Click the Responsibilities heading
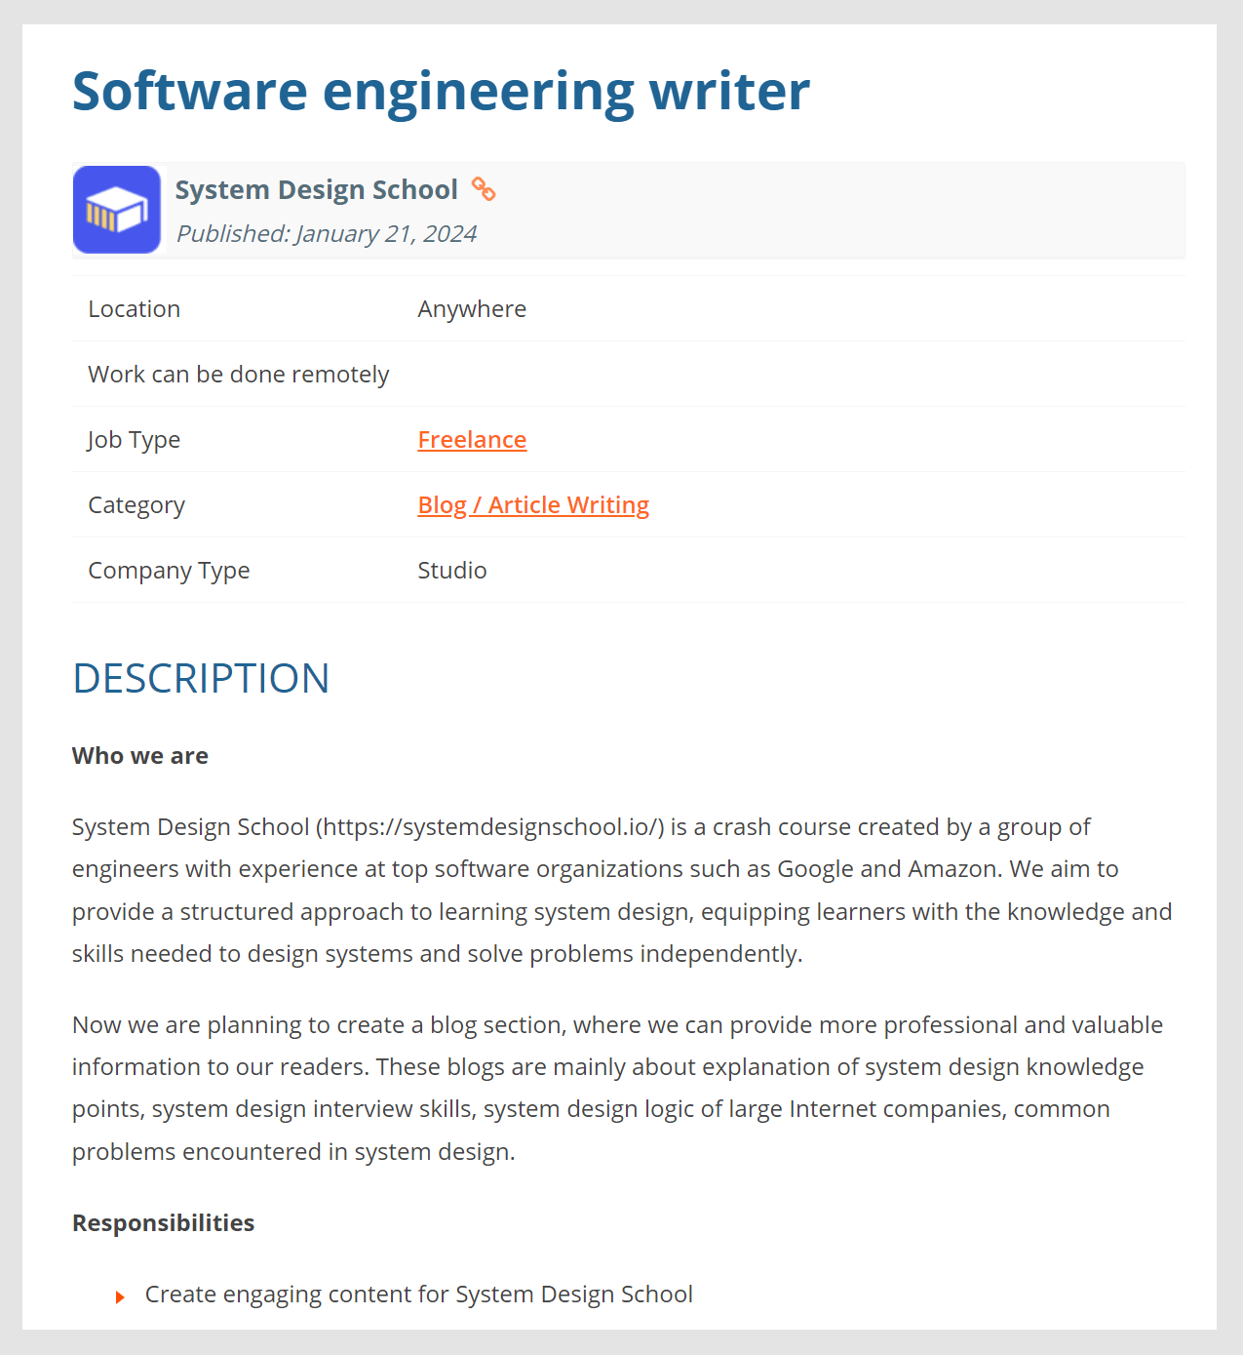 [x=163, y=1221]
